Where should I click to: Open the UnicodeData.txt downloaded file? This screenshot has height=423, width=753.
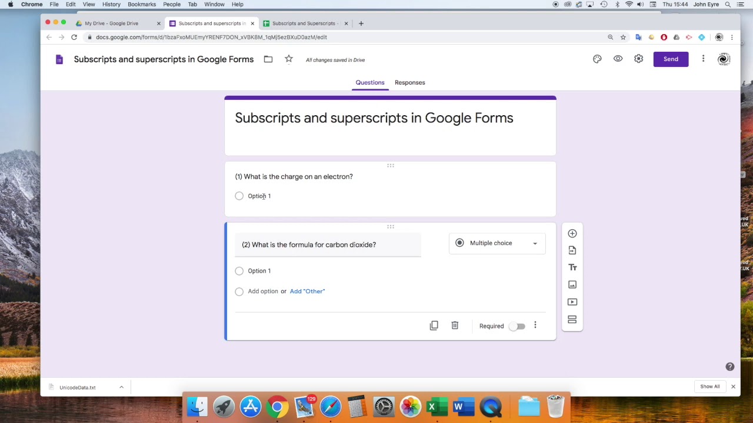[77, 387]
